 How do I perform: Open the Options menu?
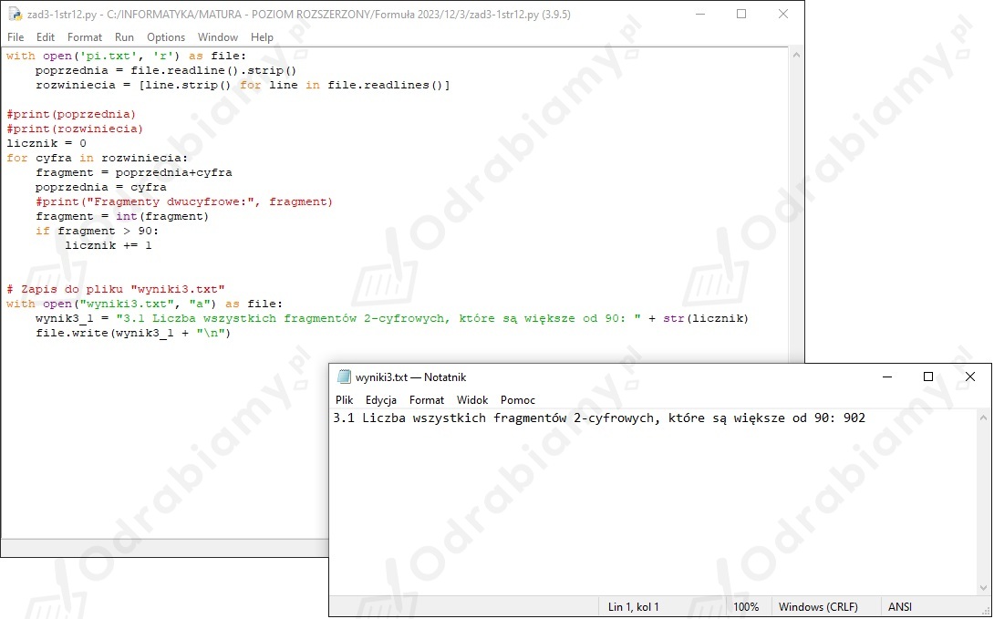coord(166,37)
